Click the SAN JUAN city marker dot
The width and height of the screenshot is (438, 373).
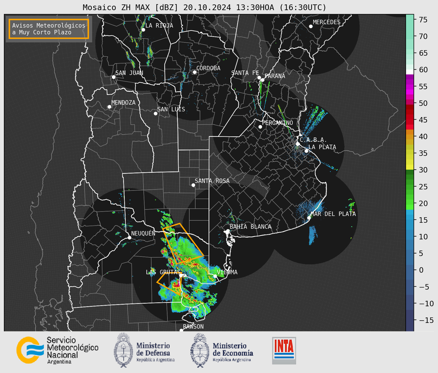[113, 77]
